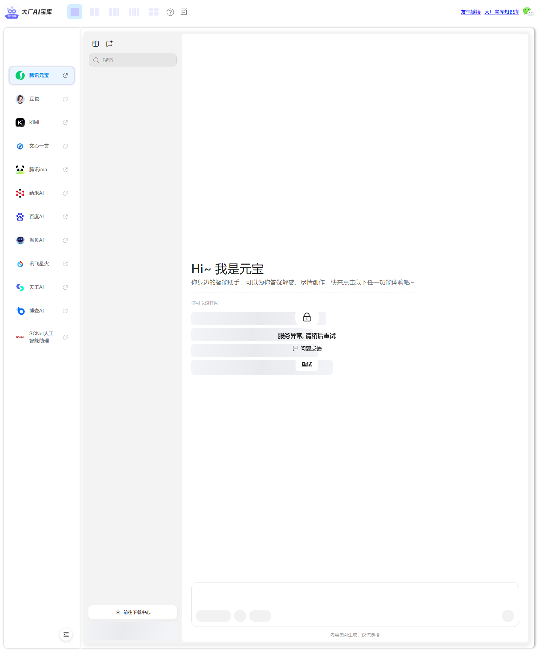Click the 你可以这样问 label
The height and width of the screenshot is (652, 538).
tap(205, 303)
